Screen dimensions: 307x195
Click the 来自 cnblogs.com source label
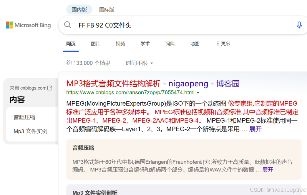(x=28, y=88)
